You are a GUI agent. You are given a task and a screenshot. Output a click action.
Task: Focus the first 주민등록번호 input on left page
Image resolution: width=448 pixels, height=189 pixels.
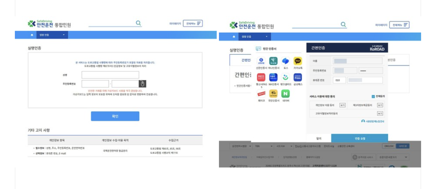click(95, 84)
